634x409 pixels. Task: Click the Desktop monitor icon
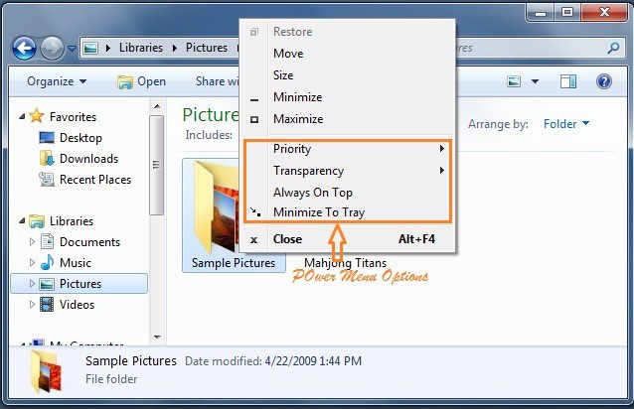point(47,137)
